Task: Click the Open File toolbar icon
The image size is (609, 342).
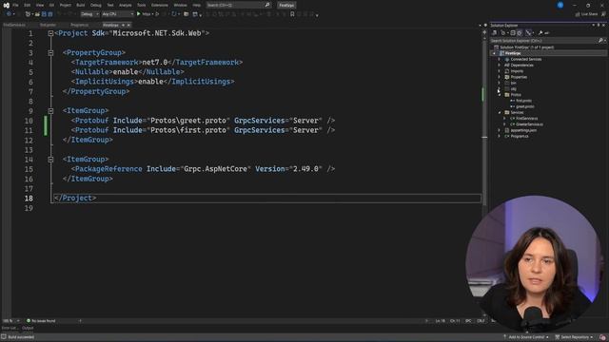Action: 37,14
